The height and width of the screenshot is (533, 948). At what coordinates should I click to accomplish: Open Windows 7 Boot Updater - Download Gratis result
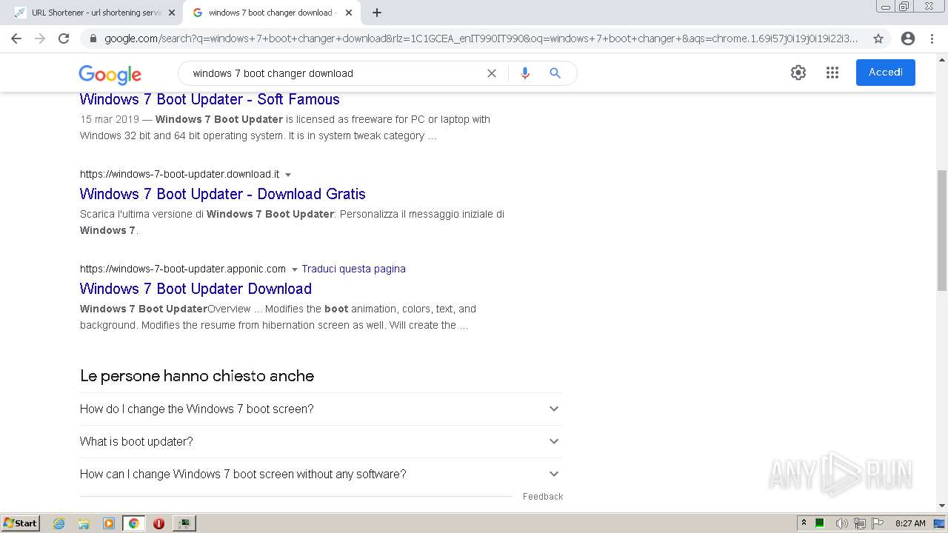pos(223,194)
